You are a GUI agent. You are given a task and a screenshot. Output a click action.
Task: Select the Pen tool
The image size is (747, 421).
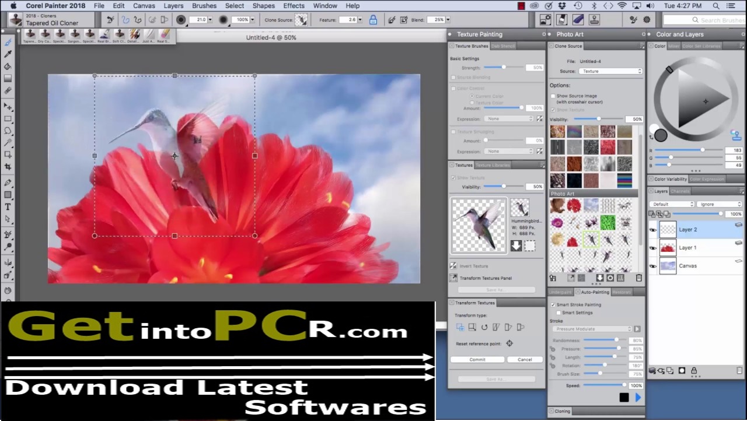8,183
